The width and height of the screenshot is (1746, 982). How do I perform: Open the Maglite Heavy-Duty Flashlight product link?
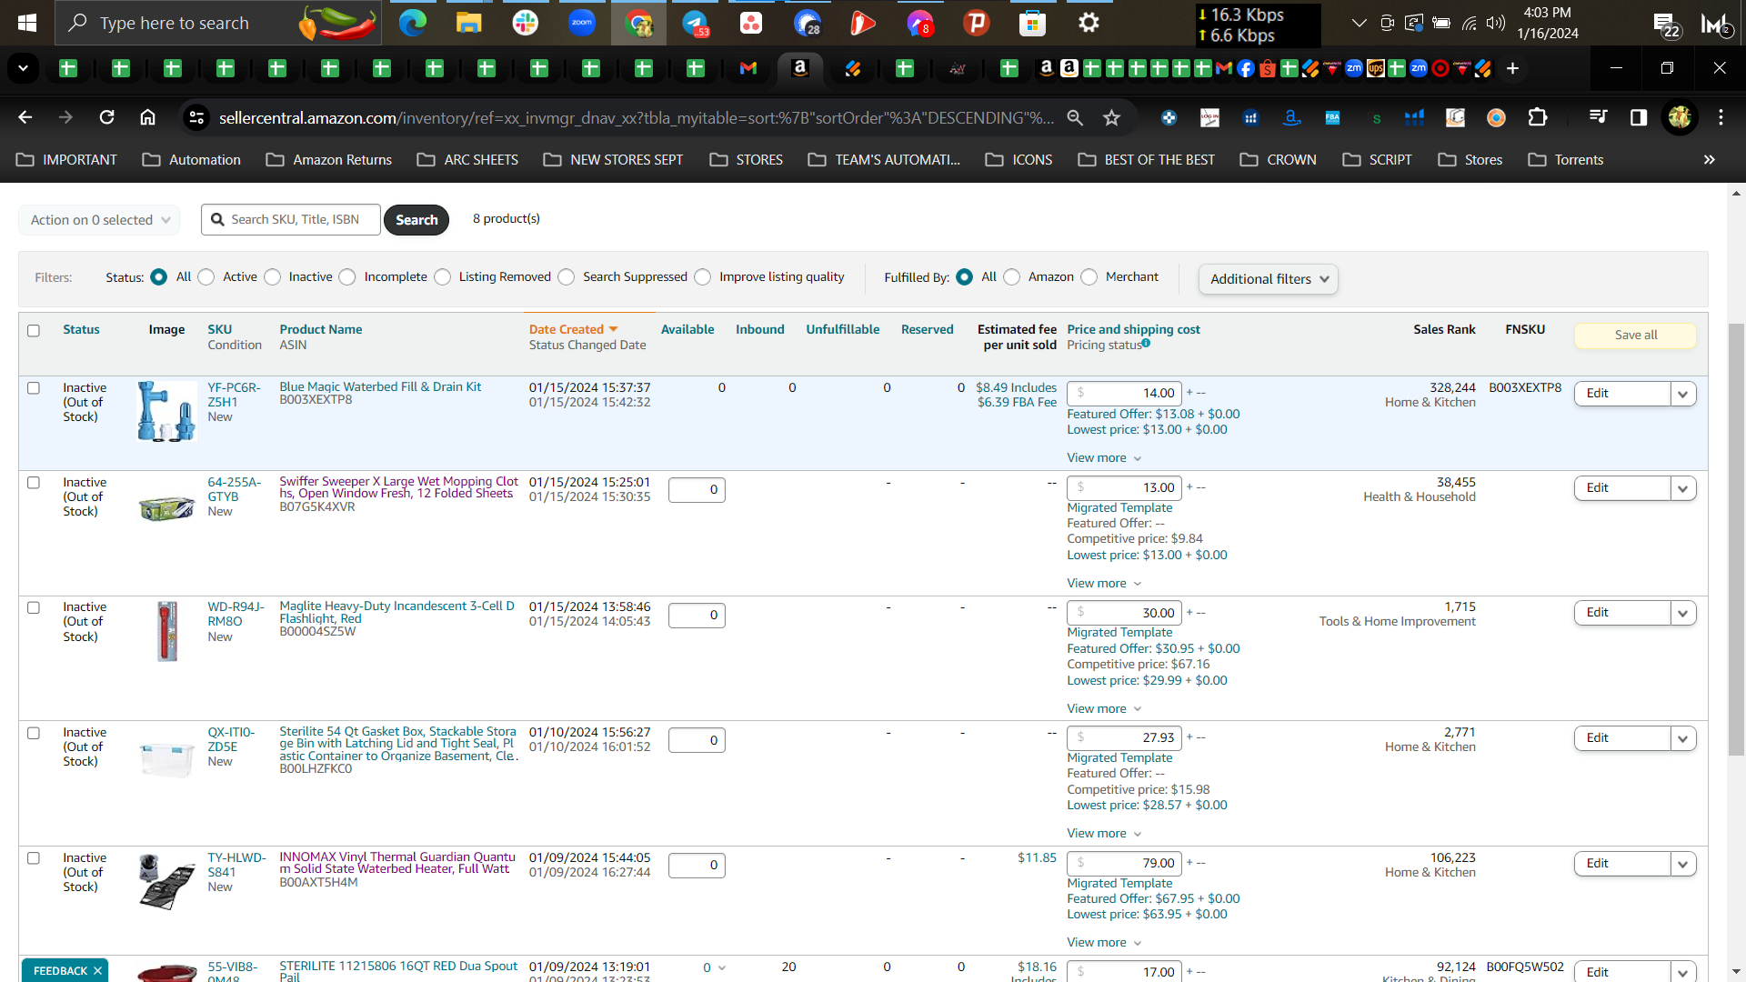point(396,612)
